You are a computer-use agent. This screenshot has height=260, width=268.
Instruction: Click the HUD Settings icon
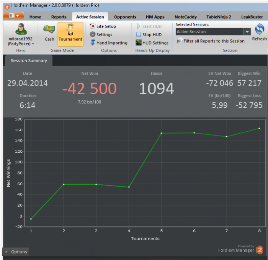[x=139, y=42]
